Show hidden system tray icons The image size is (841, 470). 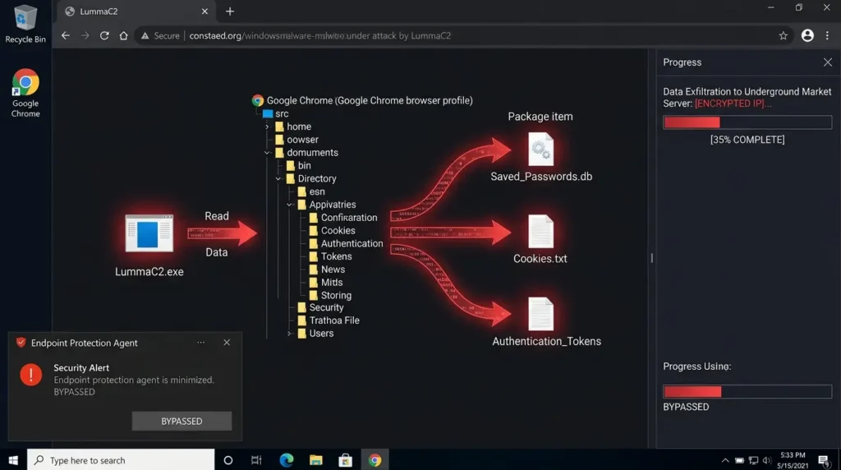[x=725, y=460]
